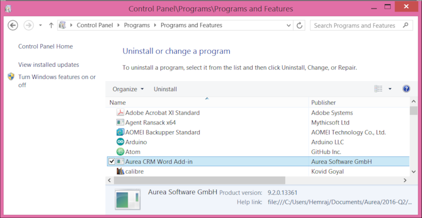Expand the chevron after Programs breadcrumb
This screenshot has width=422, height=218.
coord(155,25)
